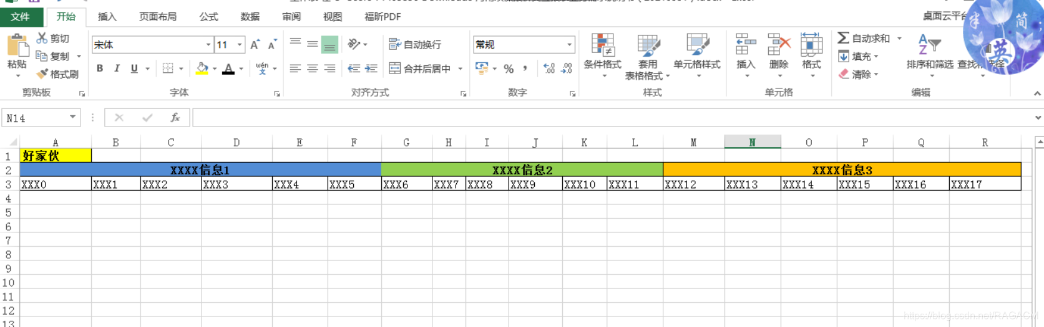The height and width of the screenshot is (327, 1044).
Task: Click insert function fx button
Action: [175, 117]
